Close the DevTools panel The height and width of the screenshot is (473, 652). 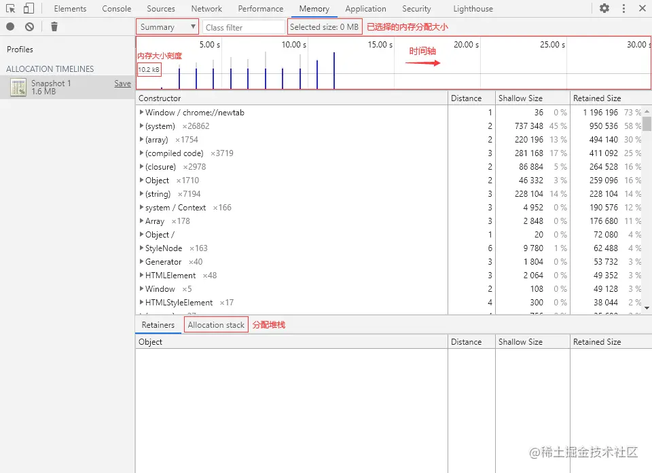(642, 8)
